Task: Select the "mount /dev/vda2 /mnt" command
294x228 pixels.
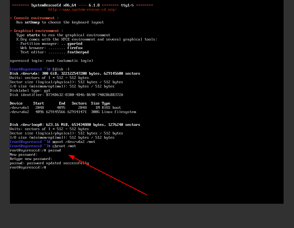Action: (74, 142)
